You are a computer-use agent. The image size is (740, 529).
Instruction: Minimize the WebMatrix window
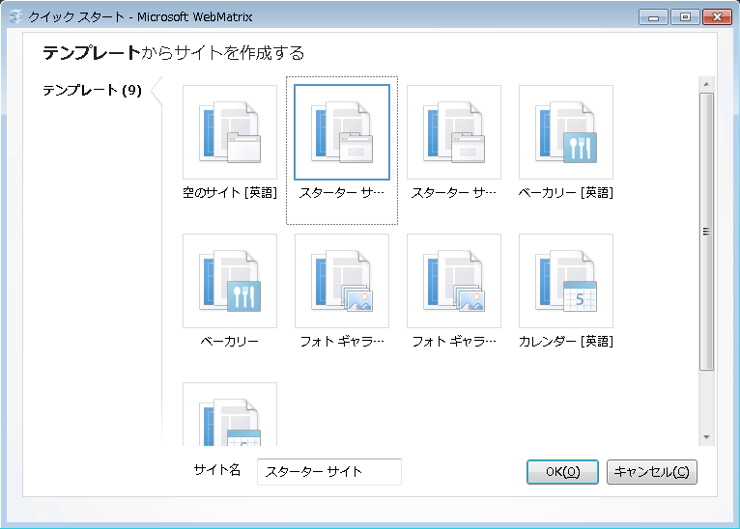653,17
